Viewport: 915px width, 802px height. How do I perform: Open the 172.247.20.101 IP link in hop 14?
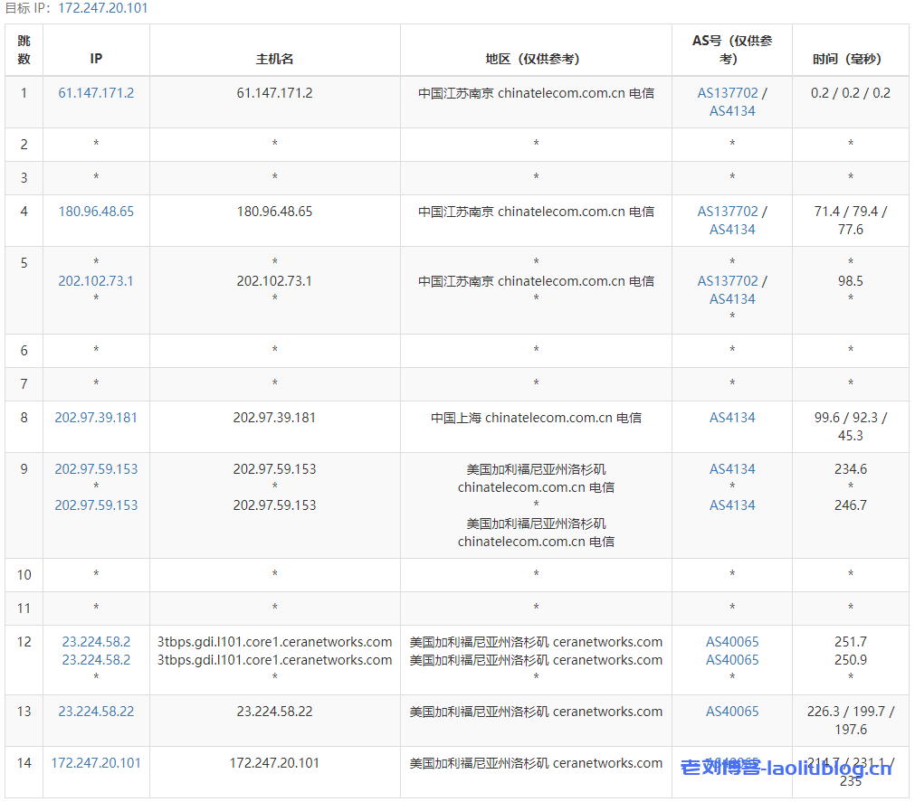(x=96, y=763)
